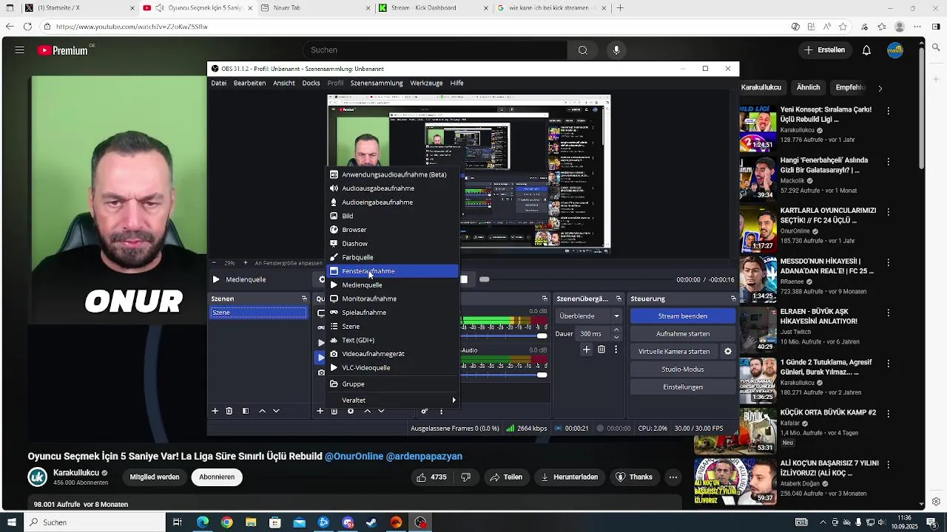Open Steam from the taskbar
Viewport: 947px width, 532px height.
(371, 522)
